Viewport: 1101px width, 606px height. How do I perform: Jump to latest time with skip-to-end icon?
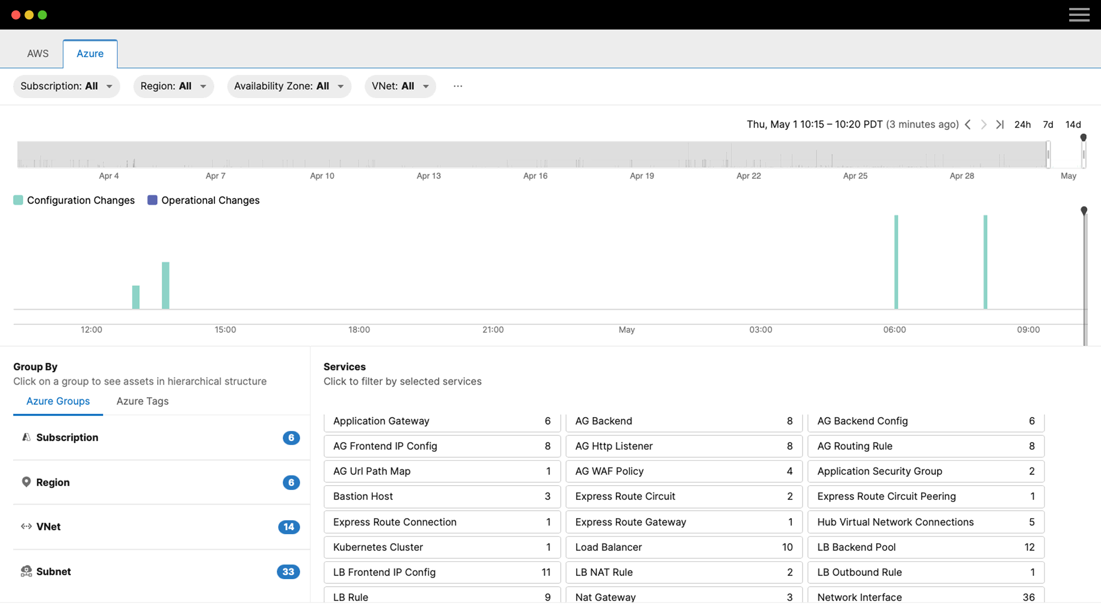[x=1000, y=124]
